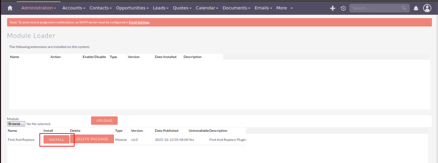The width and height of the screenshot is (438, 163).
Task: Expand the Quotes menu
Action: coord(182,8)
